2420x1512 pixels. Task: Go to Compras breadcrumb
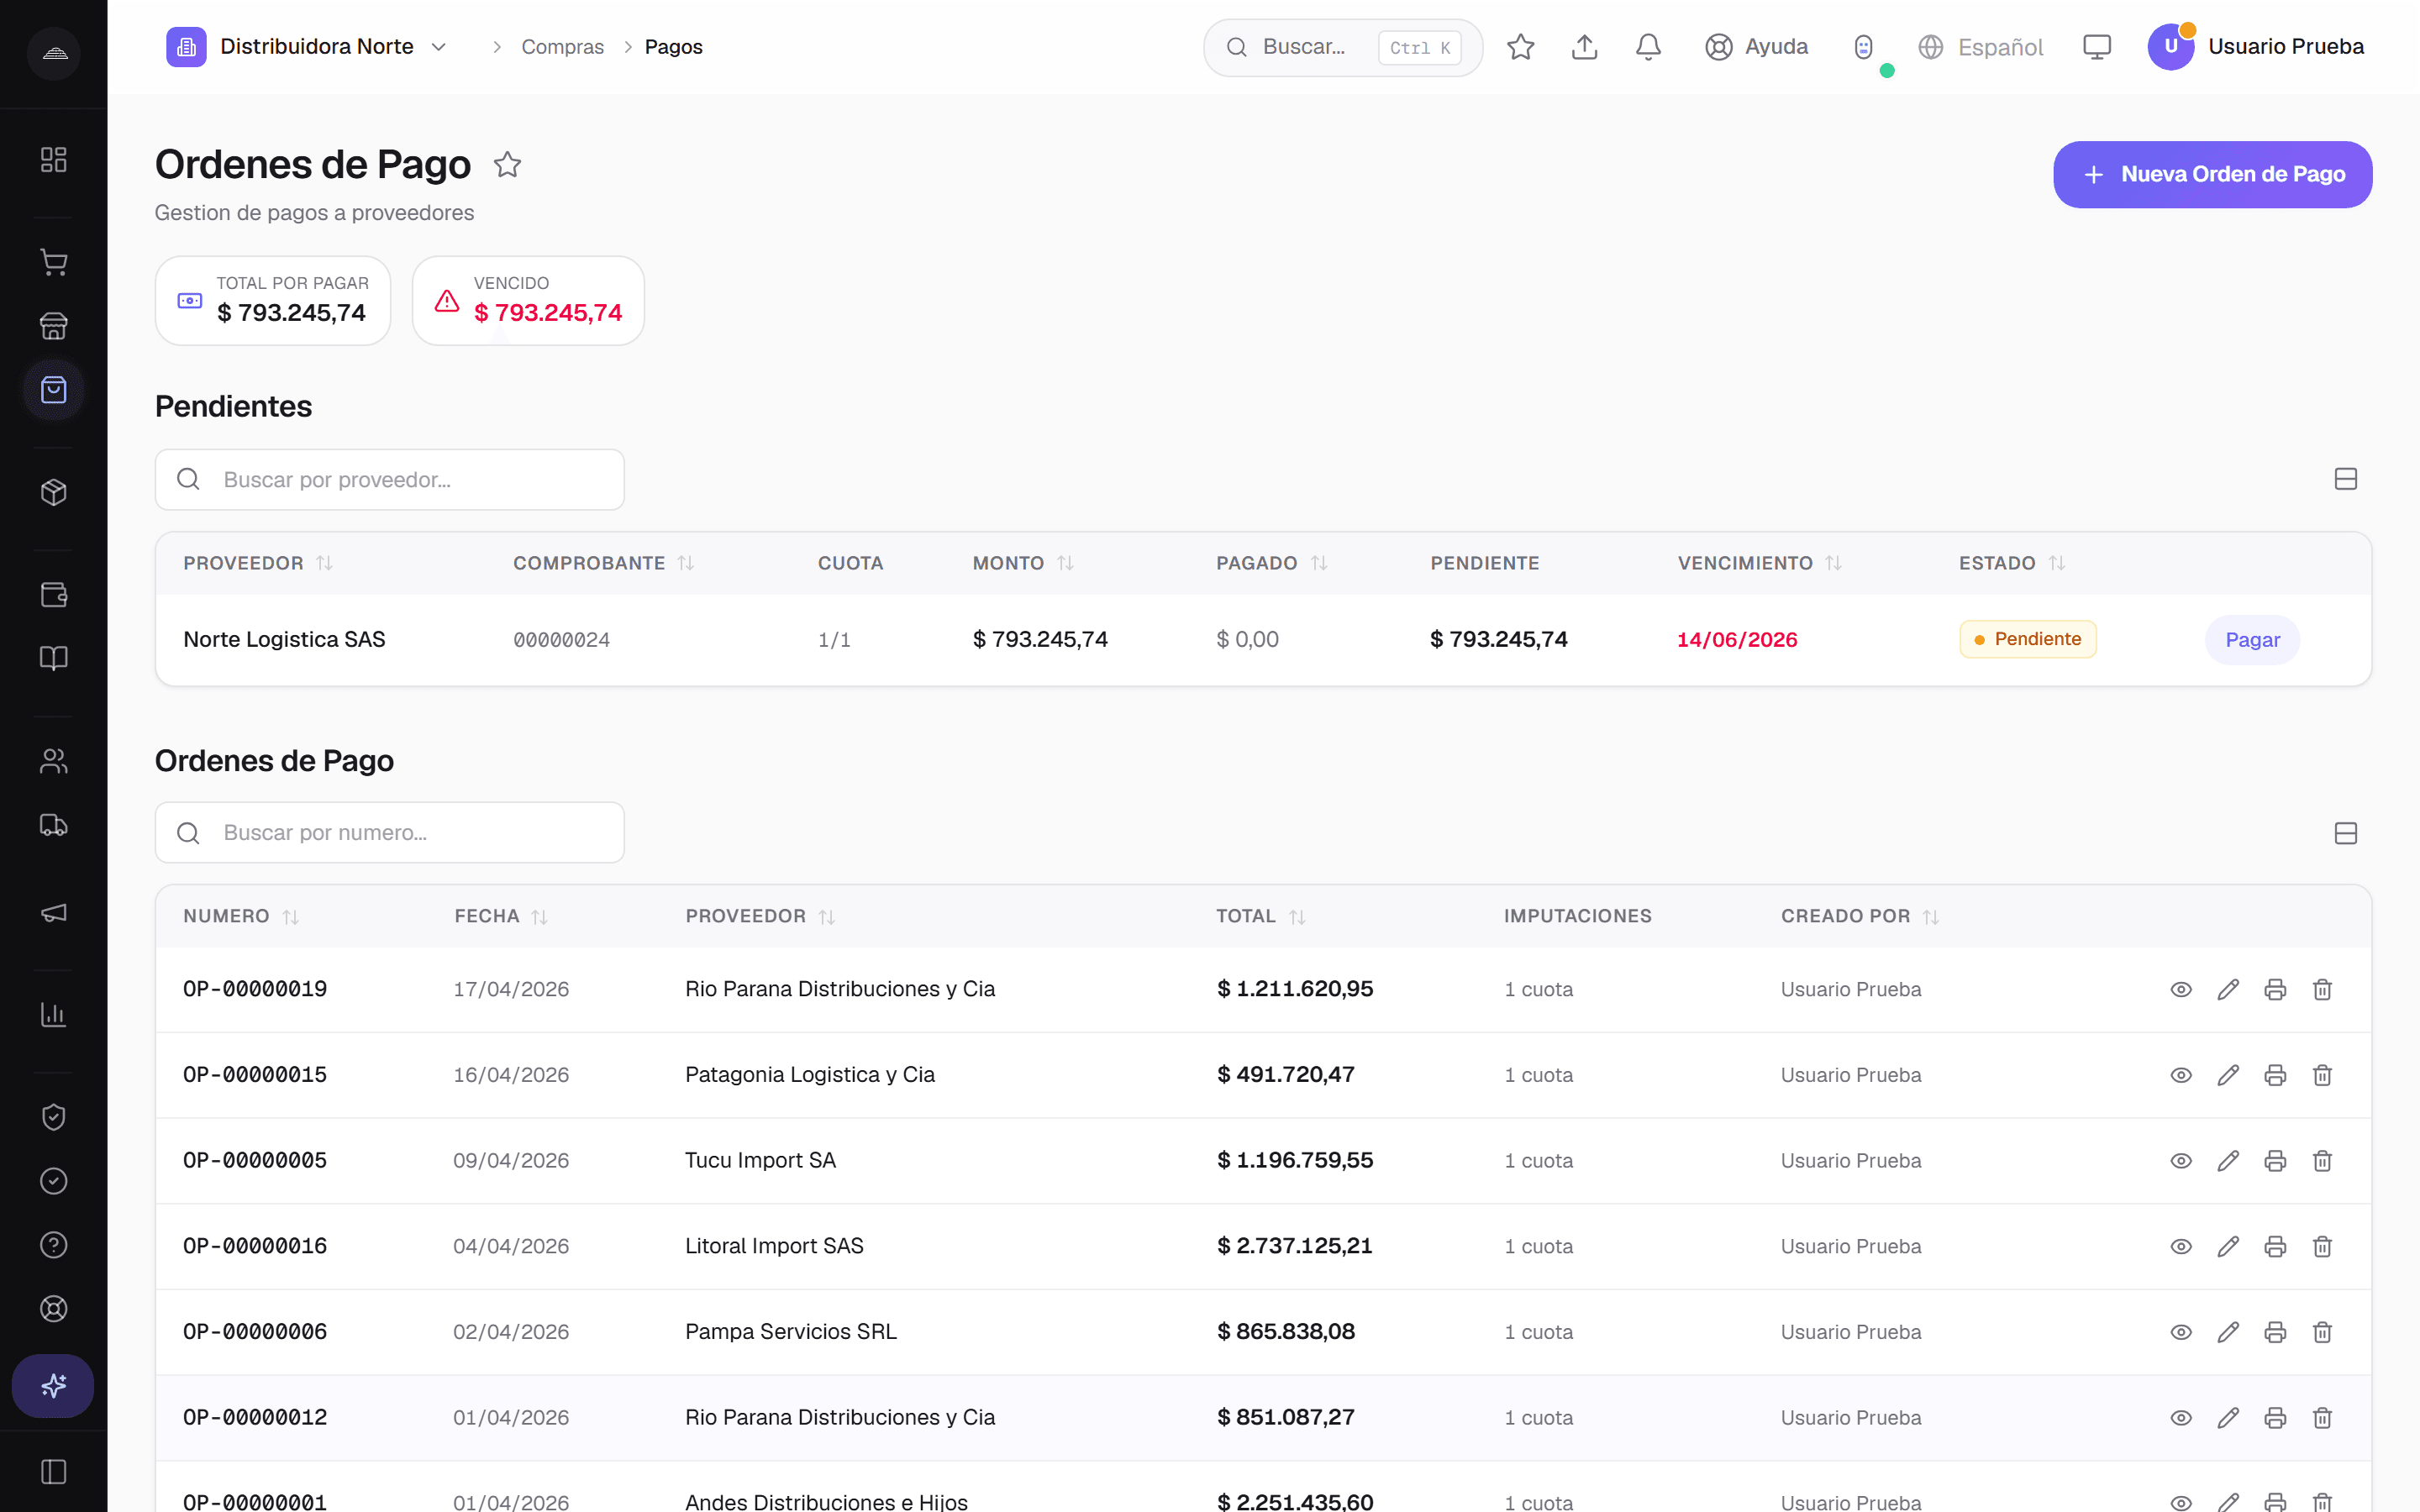562,47
